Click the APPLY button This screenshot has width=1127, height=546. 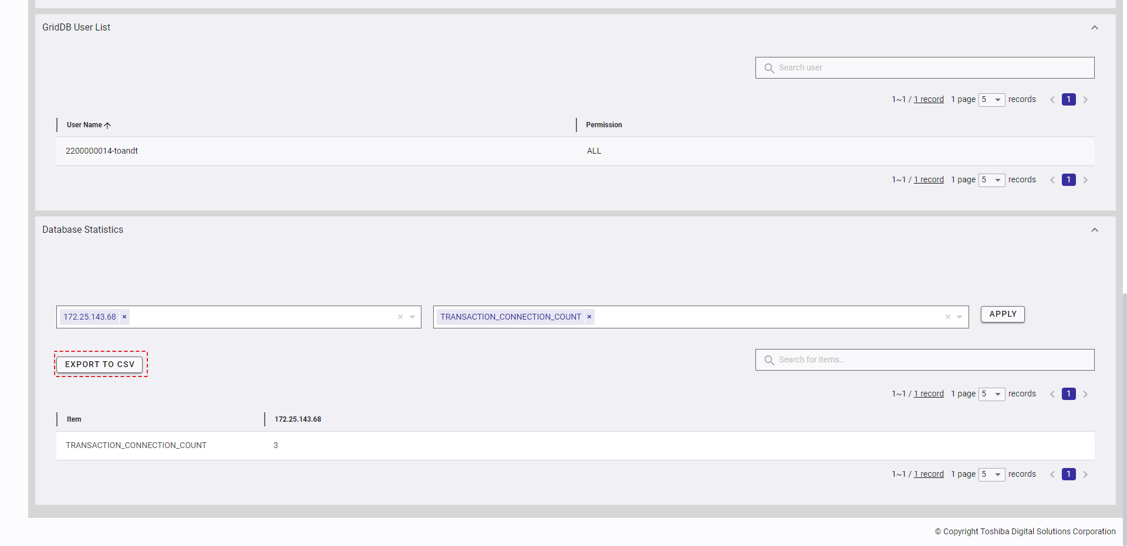tap(1003, 314)
